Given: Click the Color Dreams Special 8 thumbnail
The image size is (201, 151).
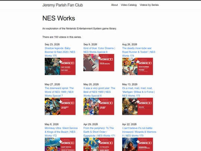Looking at the screenshot, I should coord(99,63).
